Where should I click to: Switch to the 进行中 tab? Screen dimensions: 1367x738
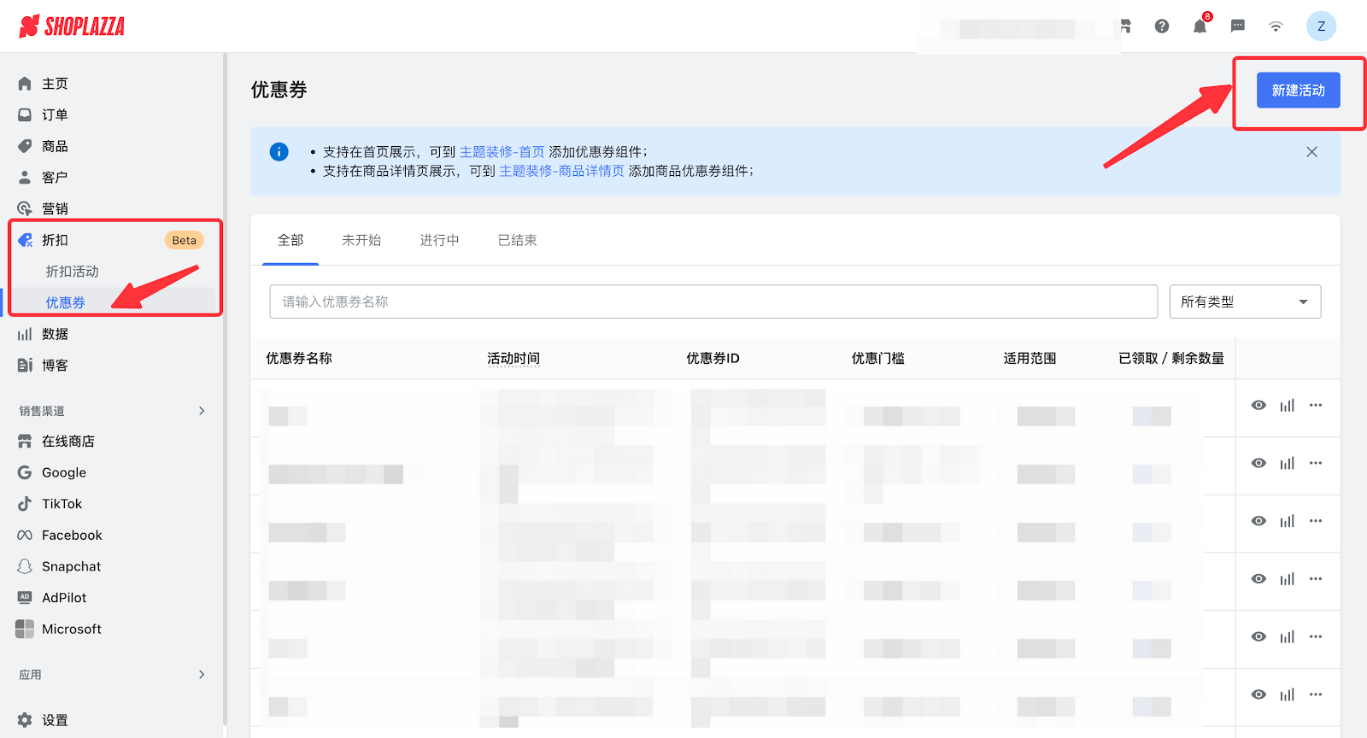(x=439, y=241)
